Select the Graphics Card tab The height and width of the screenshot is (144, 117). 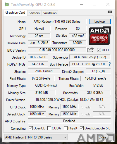pyautogui.click(x=15, y=13)
